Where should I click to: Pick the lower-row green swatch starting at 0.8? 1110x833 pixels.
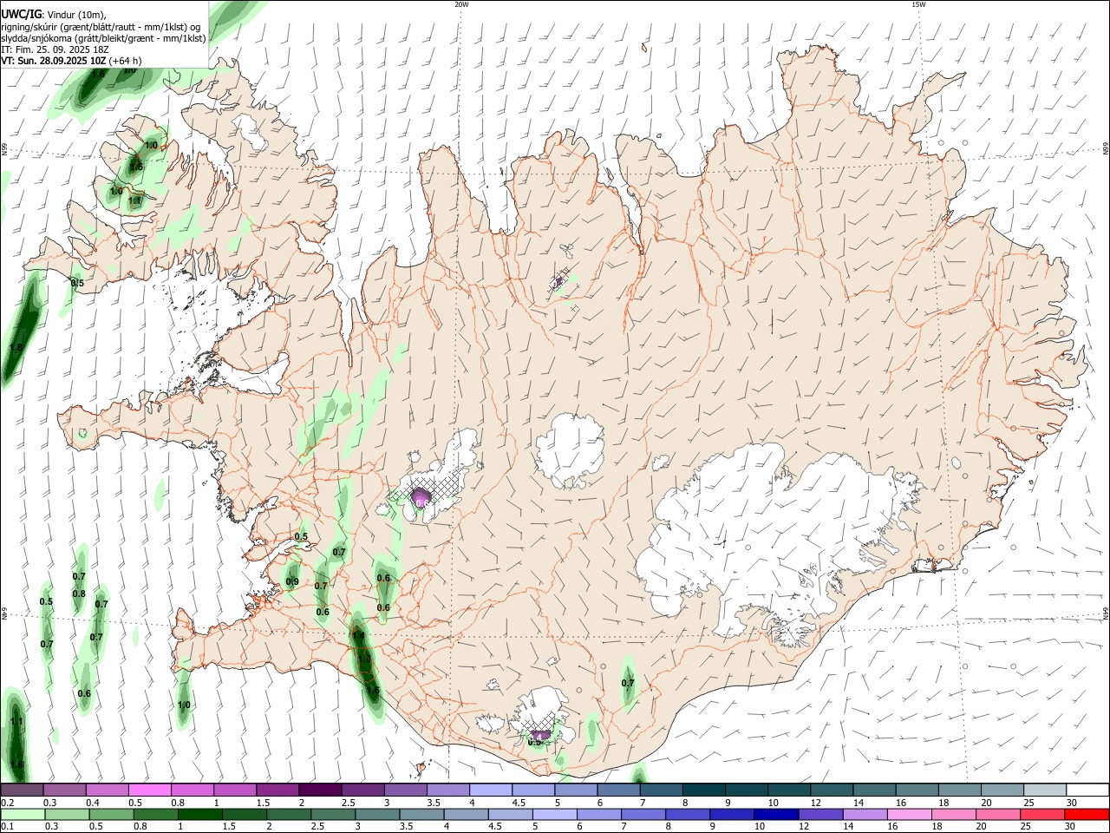tap(155, 814)
